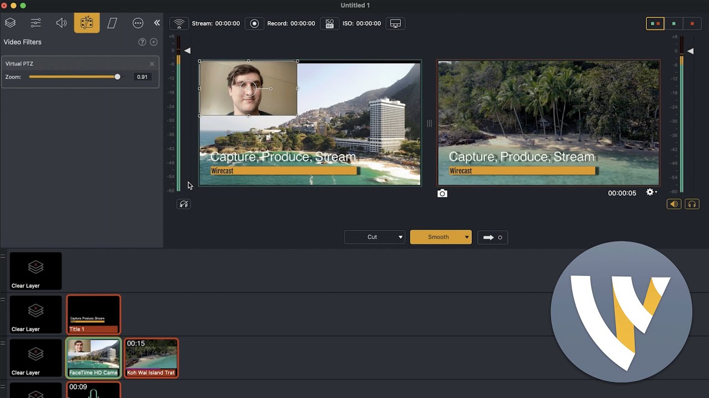Start streaming with the broadcast icon
Screen dimensions: 709x398
178,23
